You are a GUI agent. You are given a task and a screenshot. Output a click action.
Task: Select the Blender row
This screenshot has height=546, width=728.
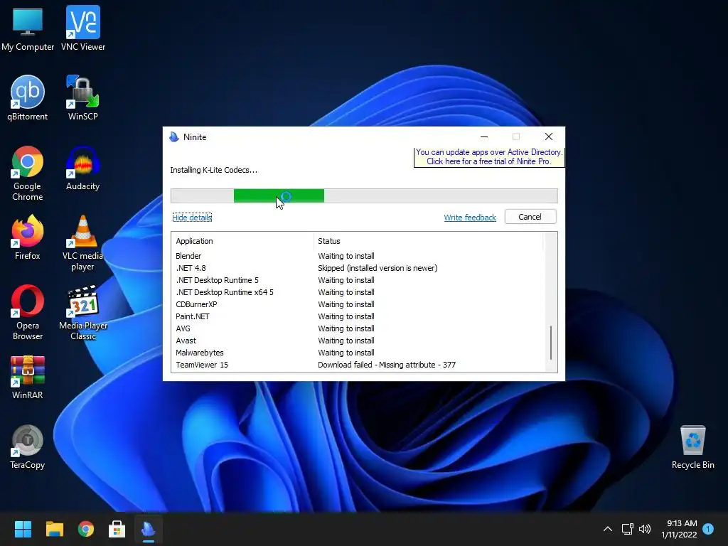pyautogui.click(x=358, y=256)
